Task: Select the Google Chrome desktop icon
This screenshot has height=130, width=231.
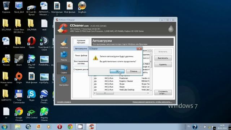Action: pyautogui.click(x=19, y=114)
